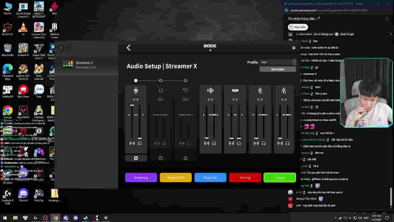Click the blue preset button
The height and width of the screenshot is (222, 394).
coord(211,178)
